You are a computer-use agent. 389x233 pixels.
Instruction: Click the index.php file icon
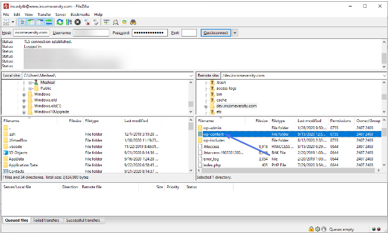[200, 165]
